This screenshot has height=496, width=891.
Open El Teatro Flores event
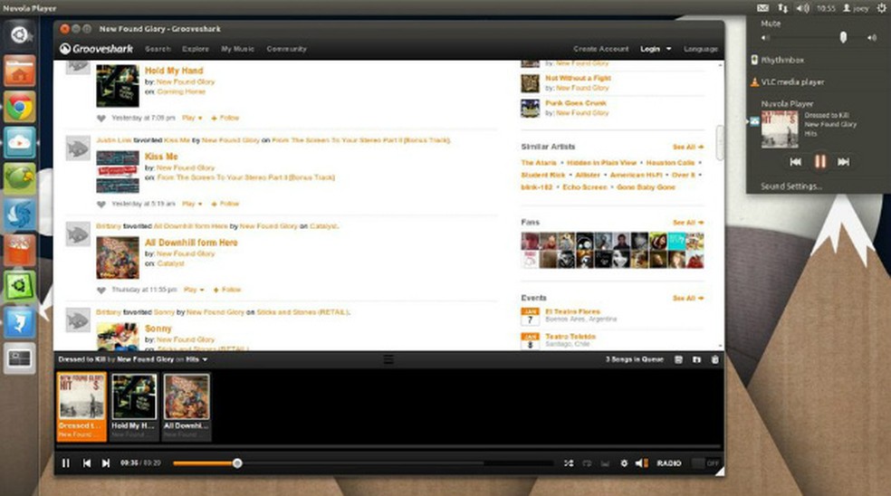[573, 311]
